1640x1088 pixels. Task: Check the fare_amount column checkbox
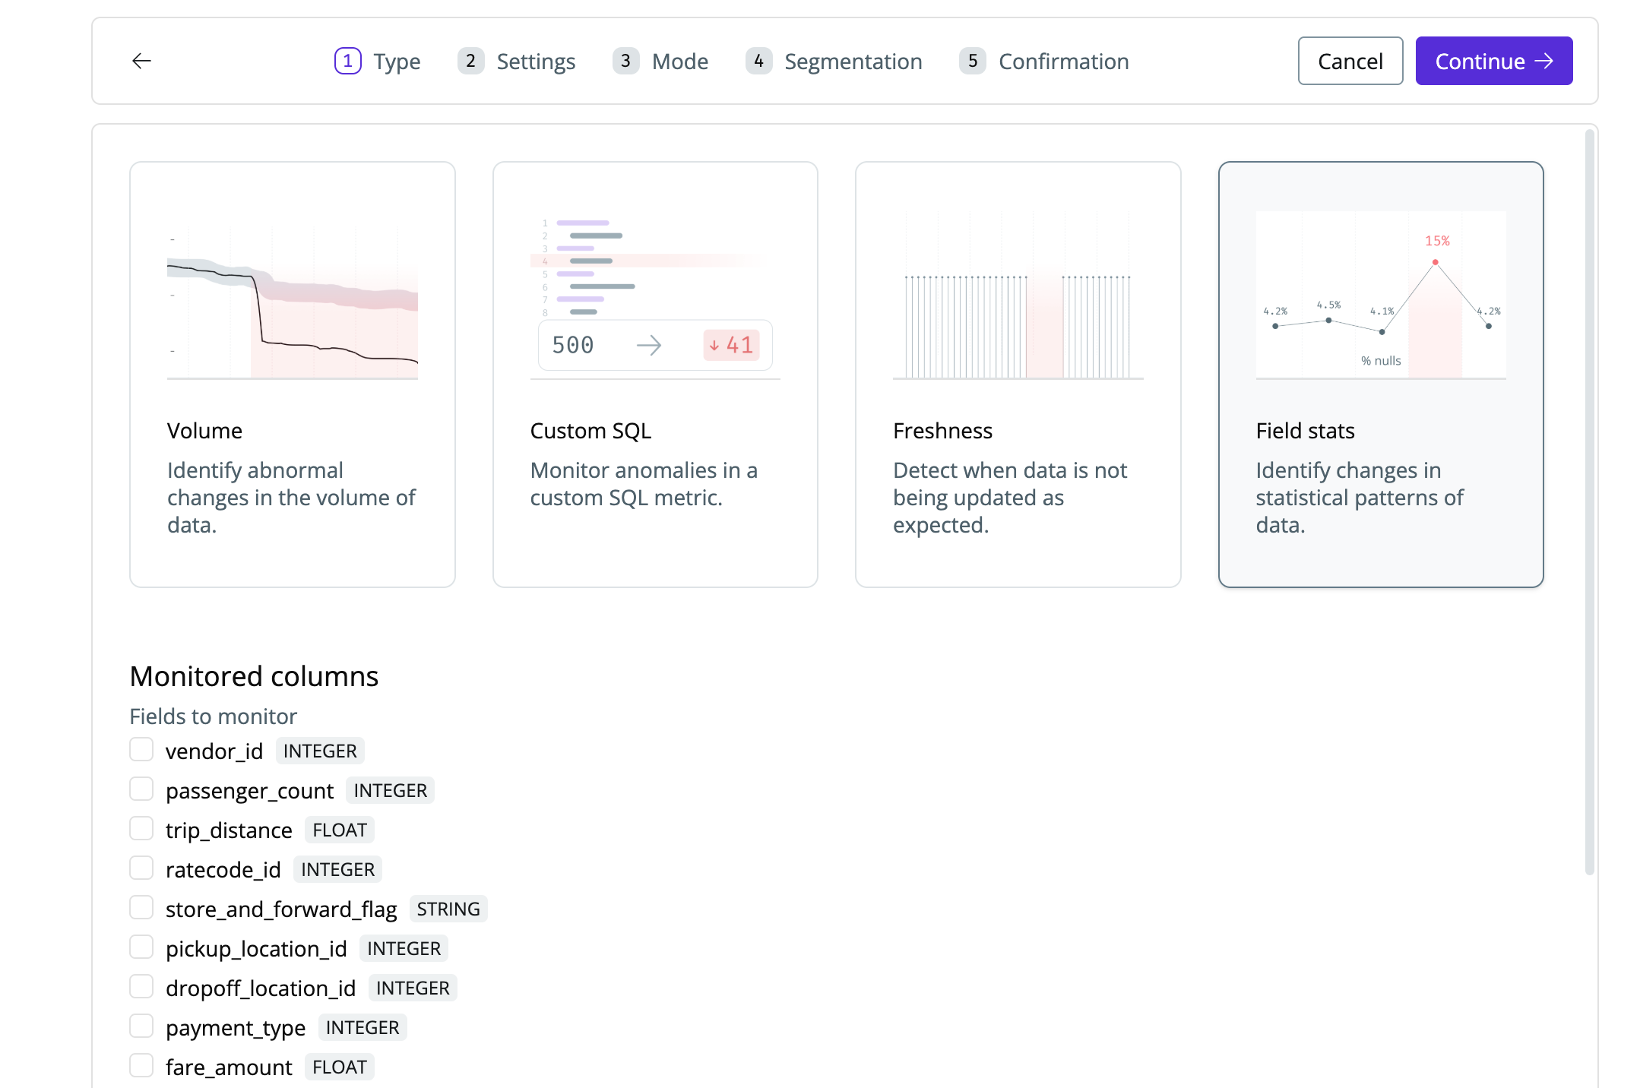(x=141, y=1066)
